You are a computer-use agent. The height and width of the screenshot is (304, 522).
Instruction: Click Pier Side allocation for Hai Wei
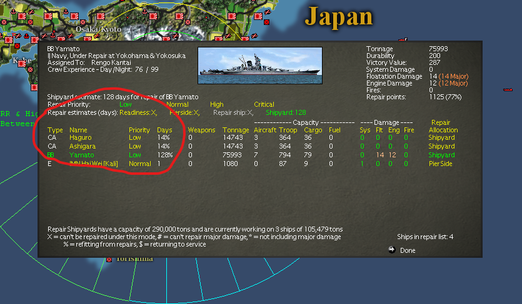[x=440, y=164]
